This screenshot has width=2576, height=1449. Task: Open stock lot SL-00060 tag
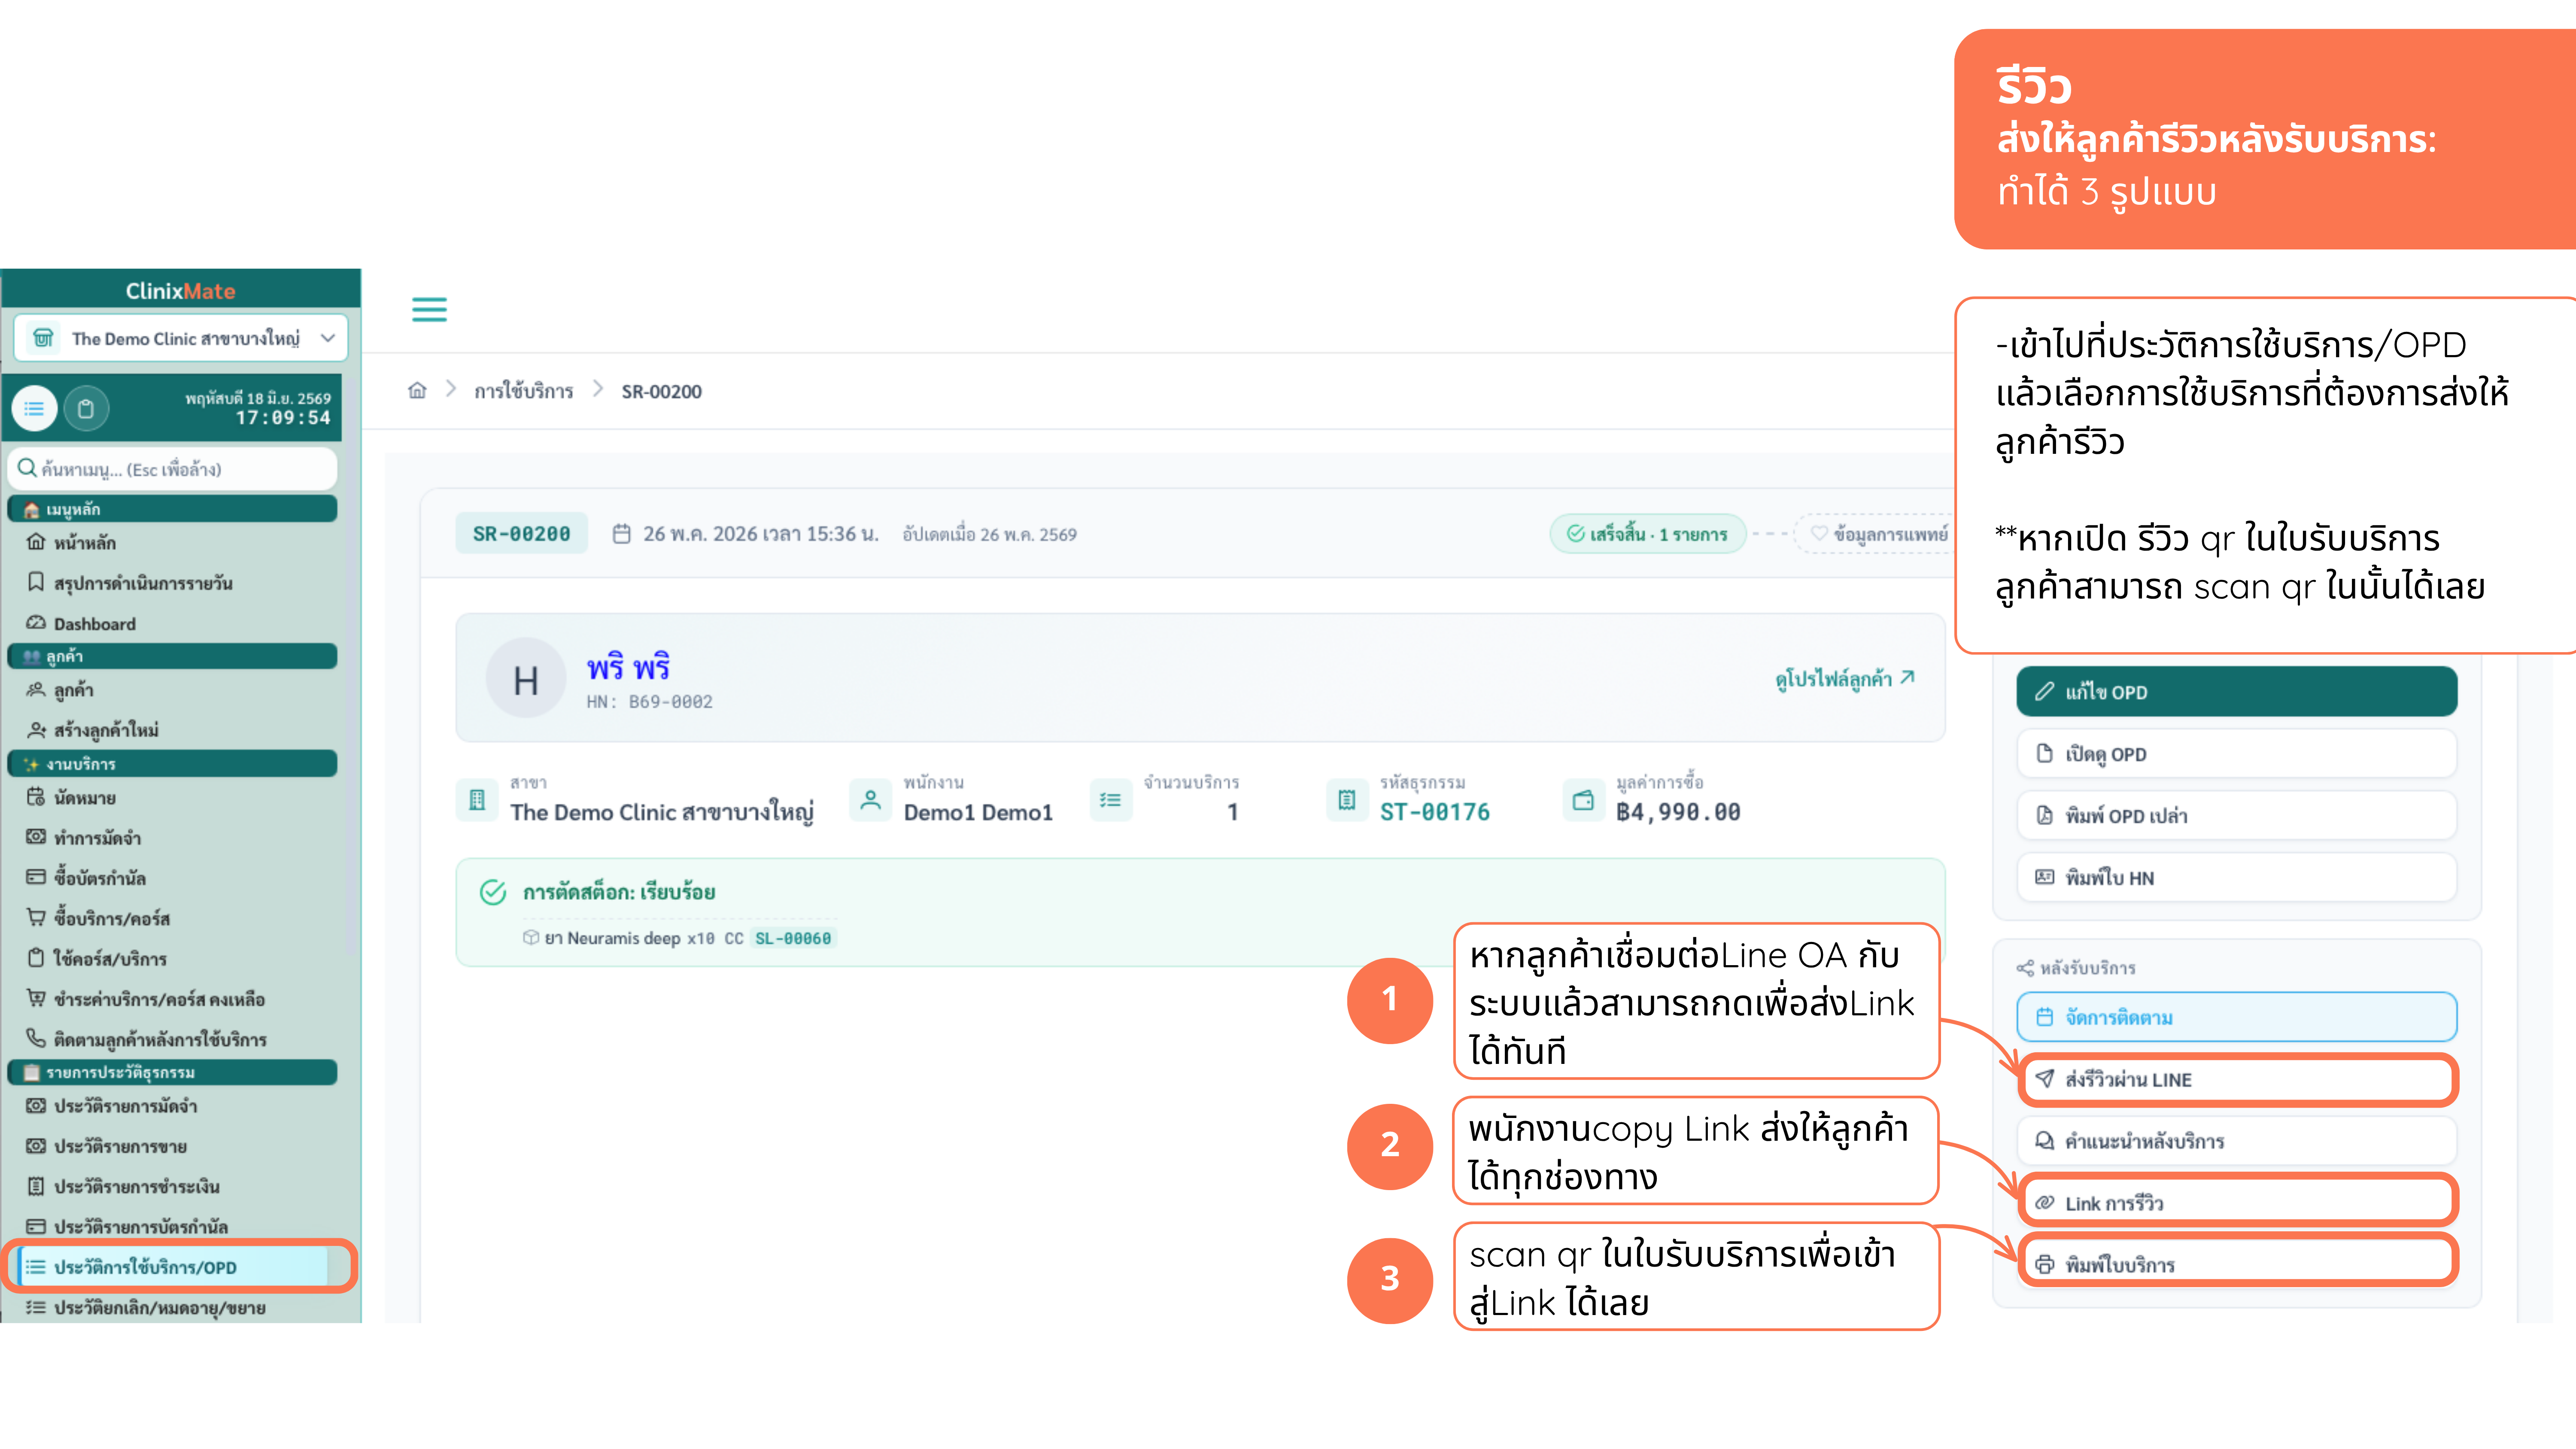(x=793, y=938)
